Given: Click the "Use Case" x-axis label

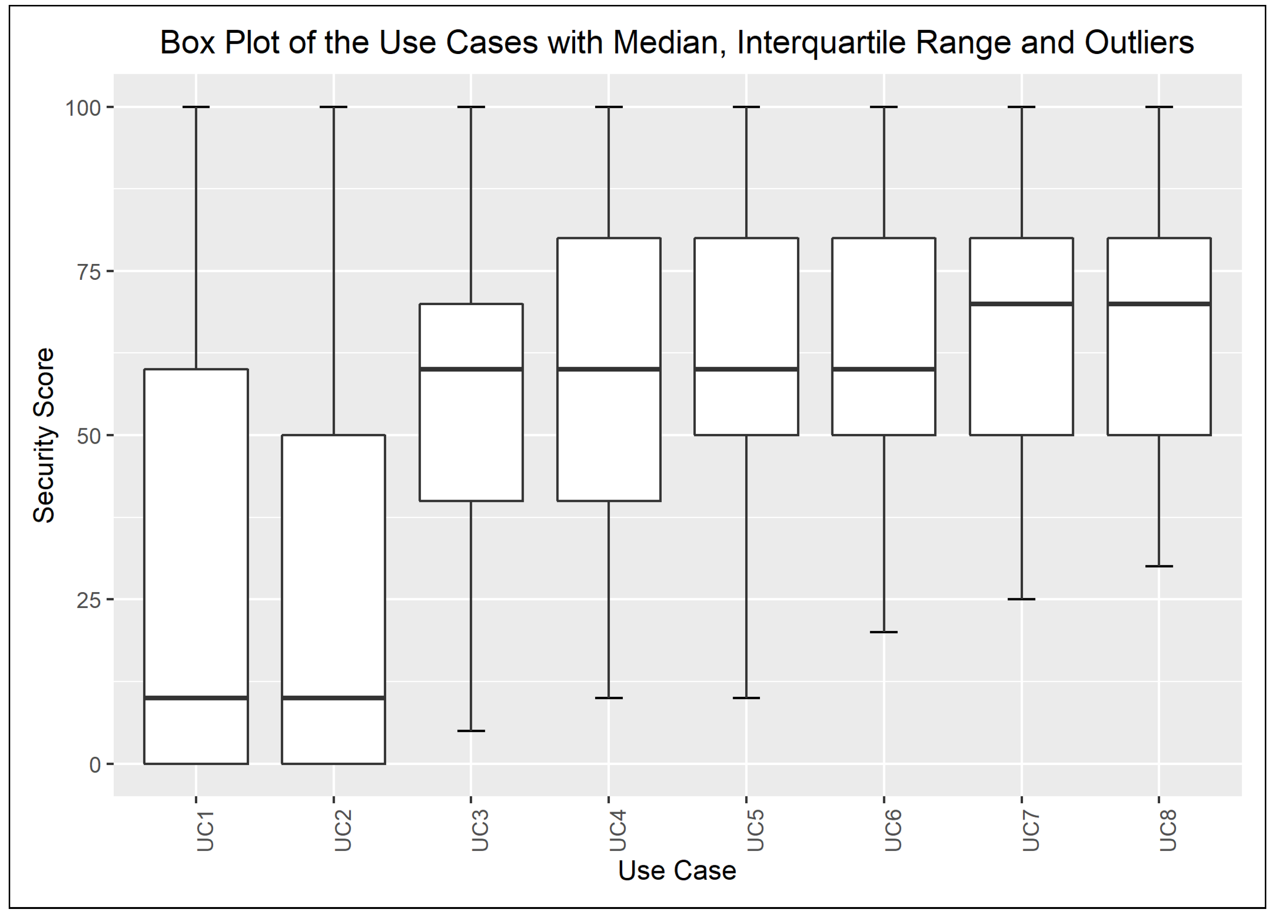Looking at the screenshot, I should (677, 870).
